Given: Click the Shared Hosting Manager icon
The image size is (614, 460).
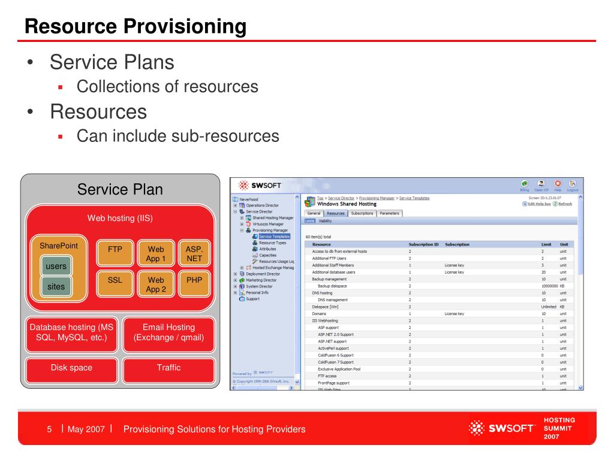Looking at the screenshot, I should (248, 218).
